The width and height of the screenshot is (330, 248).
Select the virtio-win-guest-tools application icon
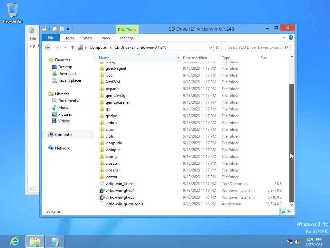pos(102,204)
